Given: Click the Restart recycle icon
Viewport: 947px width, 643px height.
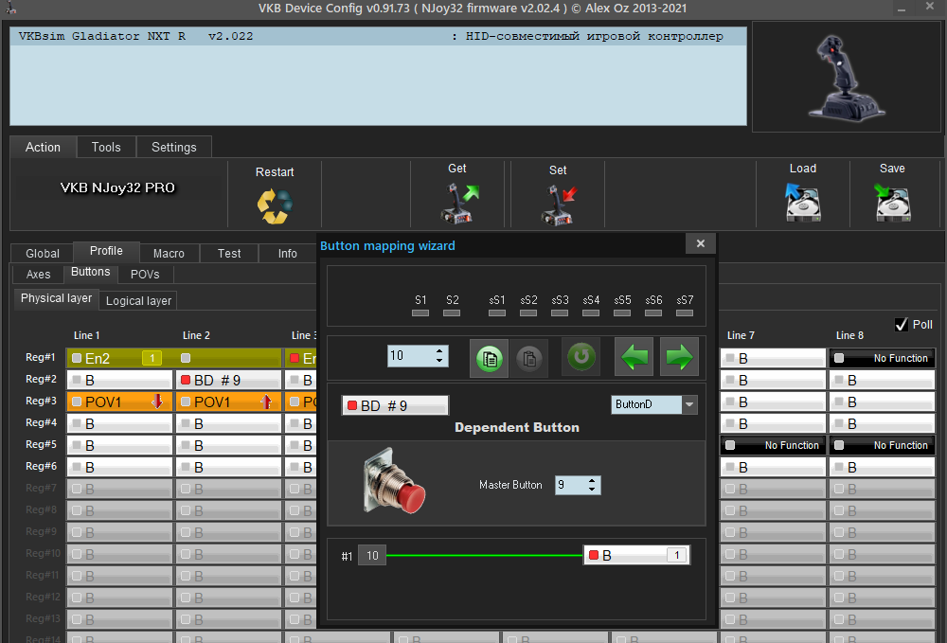Looking at the screenshot, I should pyautogui.click(x=275, y=205).
